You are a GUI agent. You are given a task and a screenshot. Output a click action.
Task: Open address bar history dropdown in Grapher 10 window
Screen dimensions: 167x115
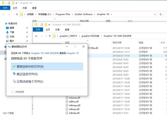(x=155, y=14)
